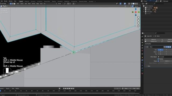Screen dimensions: 172x96
Task: Click the zoom viewport gizmo icon
Action: click(x=138, y=17)
